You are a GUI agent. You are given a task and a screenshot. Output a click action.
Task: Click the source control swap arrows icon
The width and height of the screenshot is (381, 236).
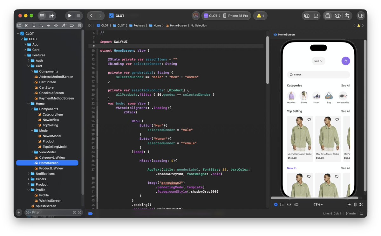point(347,16)
